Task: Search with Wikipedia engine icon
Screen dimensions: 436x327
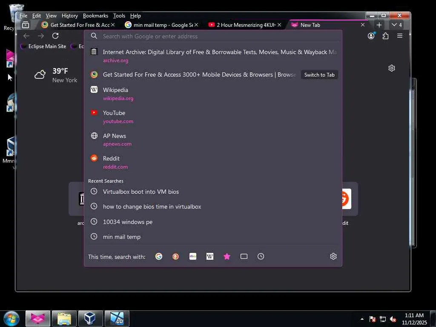Action: 210,256
